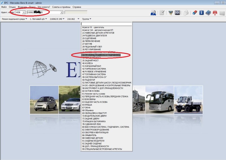The height and width of the screenshot is (160, 226).
Task: Click the touring bus thumbnail
Action: click(x=160, y=100)
